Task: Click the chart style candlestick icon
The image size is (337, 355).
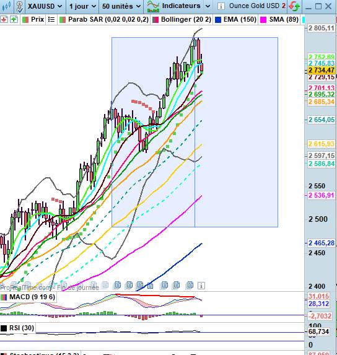Action: tap(7, 6)
